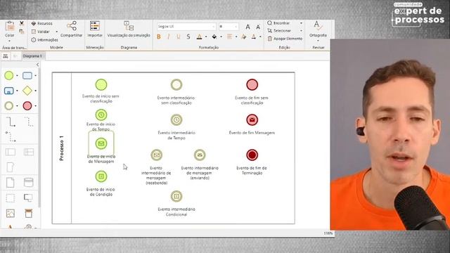450x253 pixels.
Task: Click the copy icon under scissors
Action: pyautogui.click(x=22, y=31)
